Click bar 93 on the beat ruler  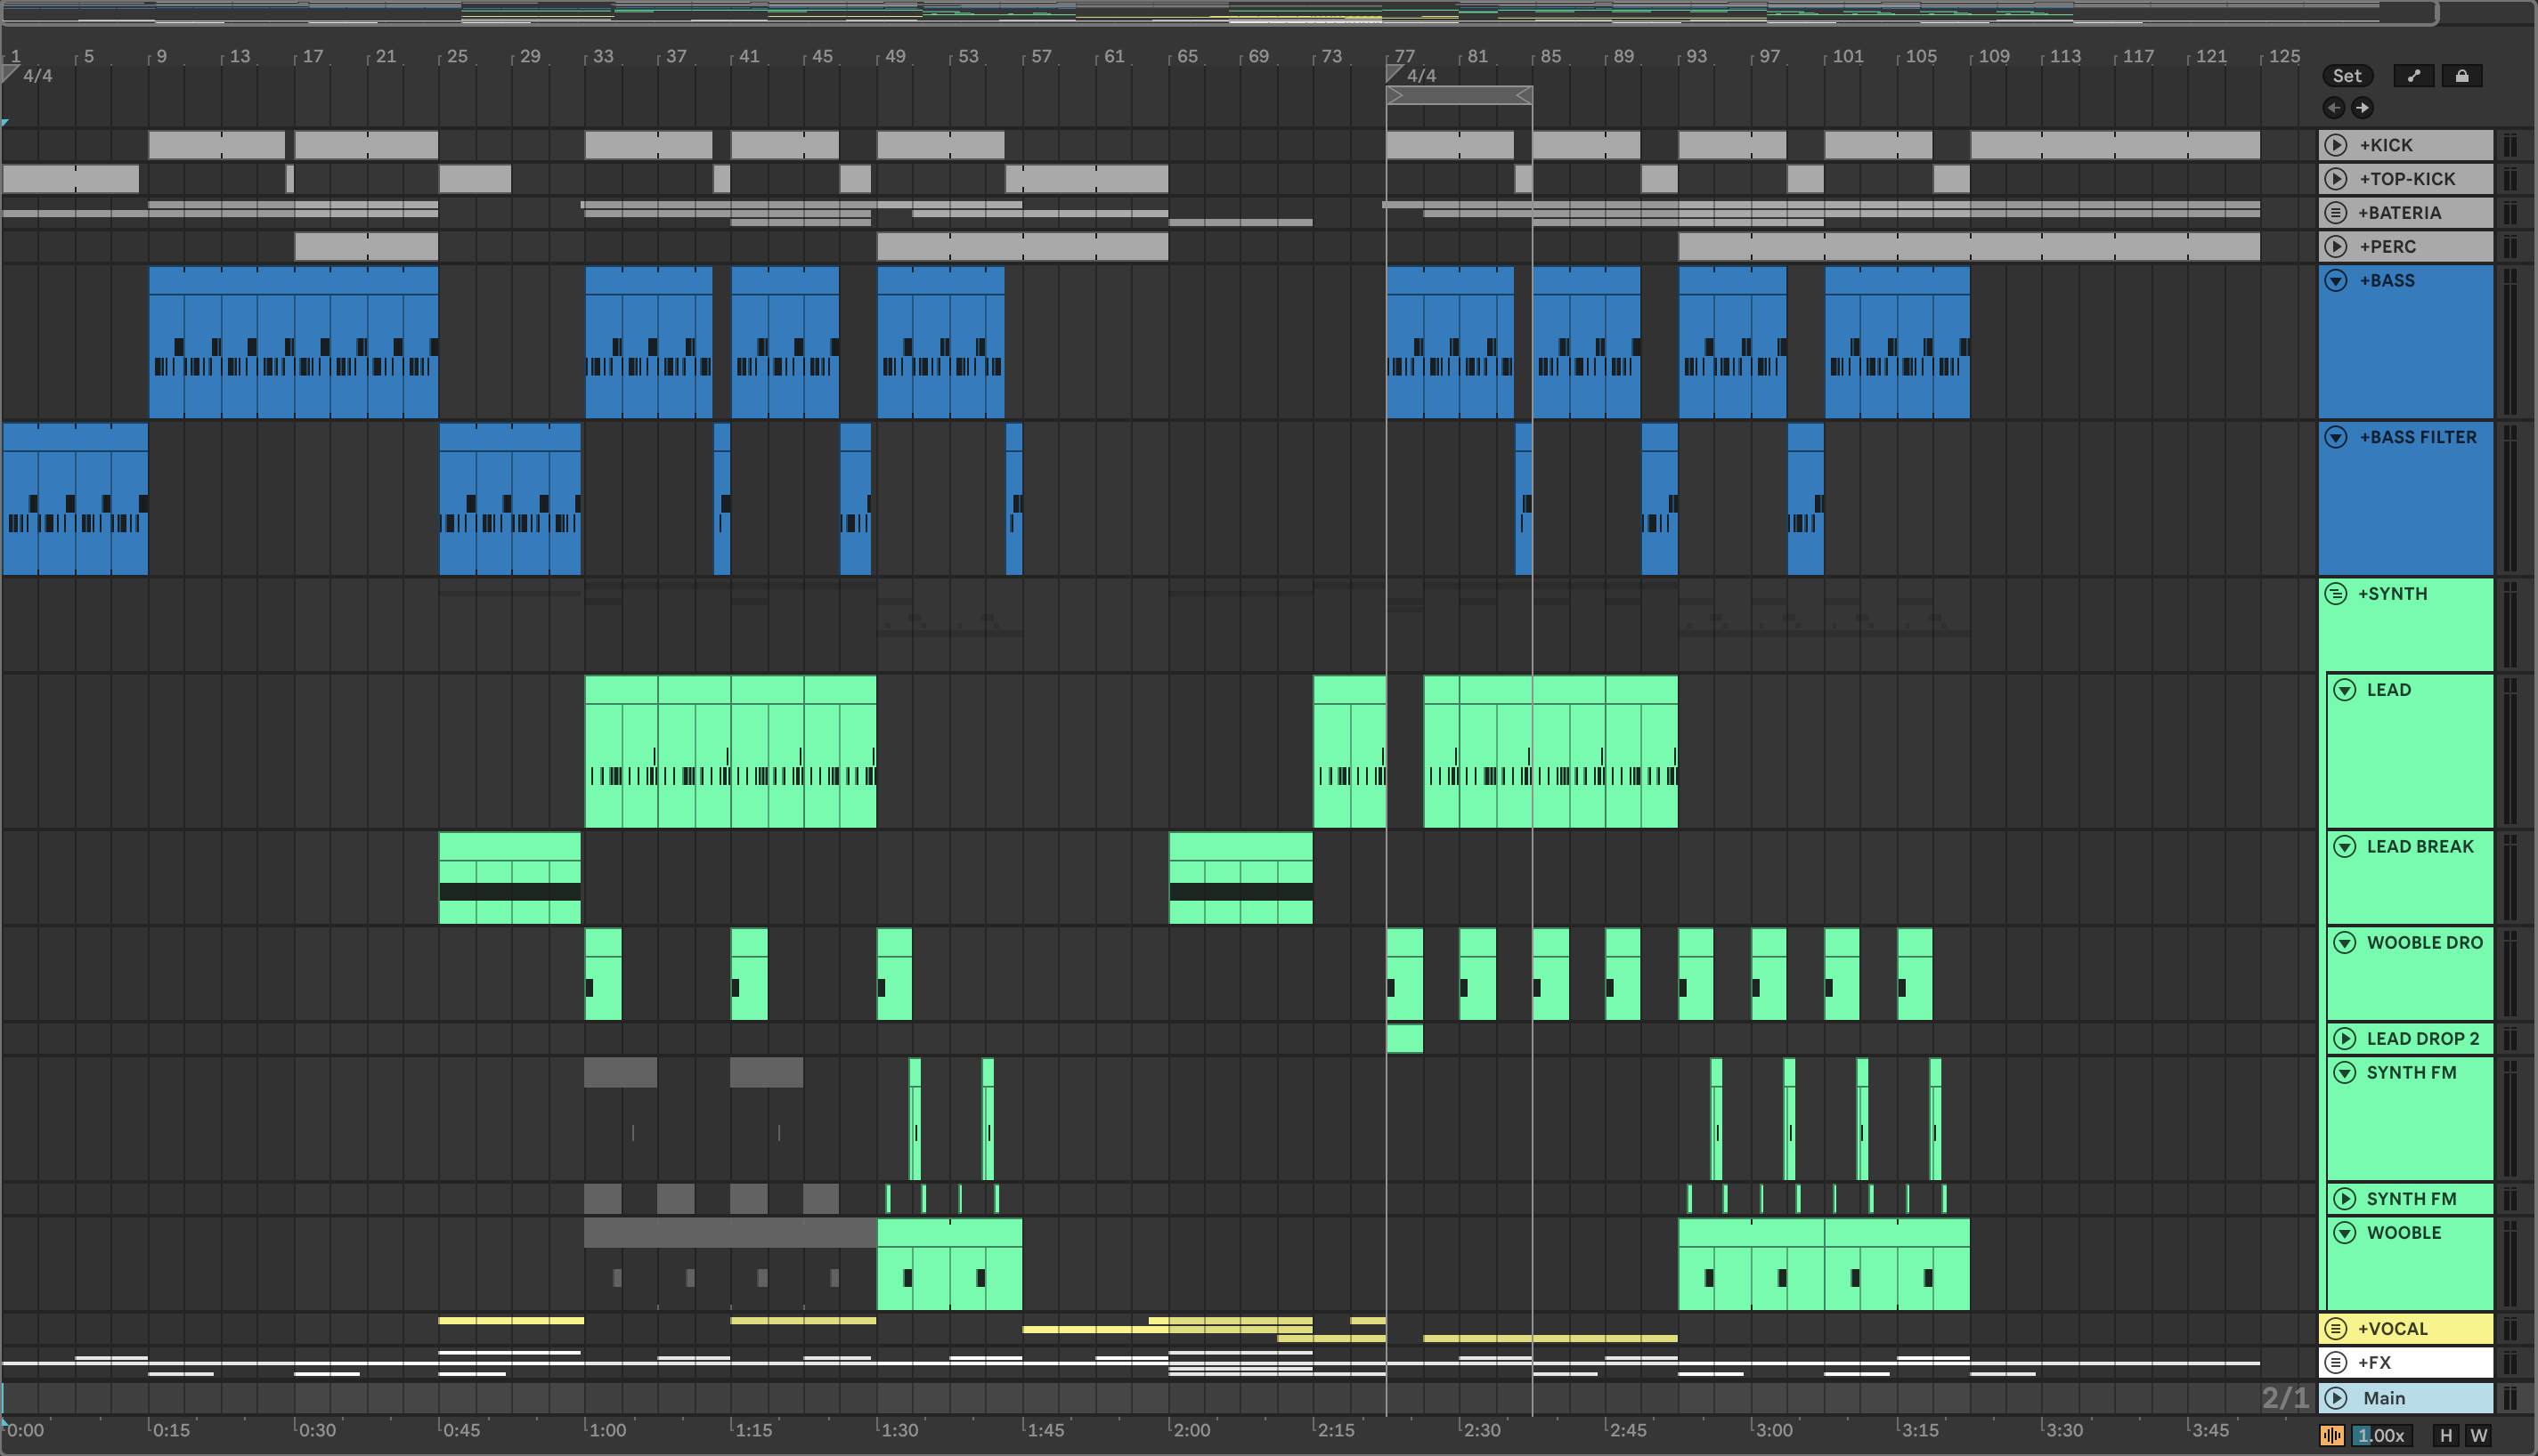[1696, 56]
